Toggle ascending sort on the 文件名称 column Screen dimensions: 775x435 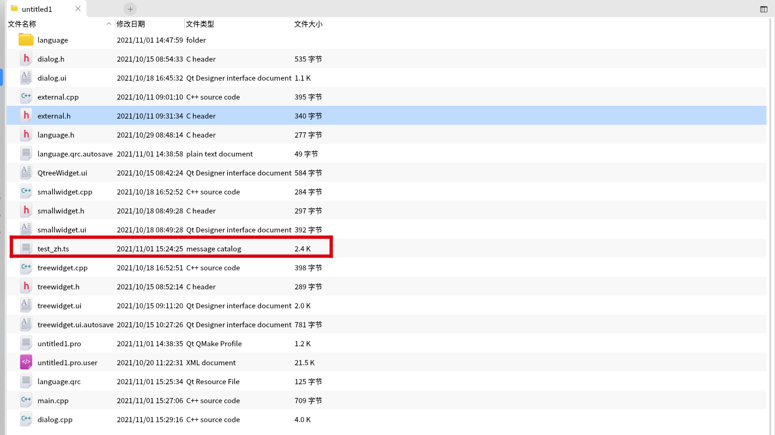[22, 24]
